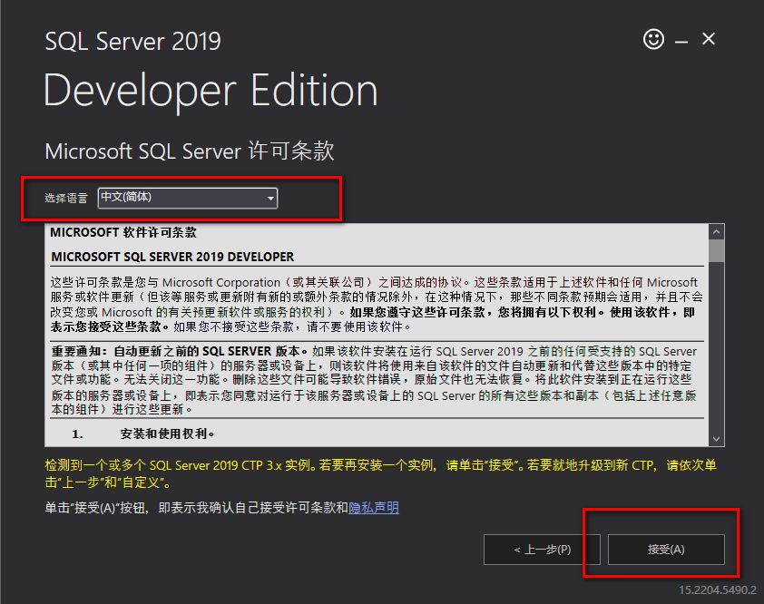Click the Developer Edition title text
This screenshot has height=604, width=764.
click(x=211, y=91)
